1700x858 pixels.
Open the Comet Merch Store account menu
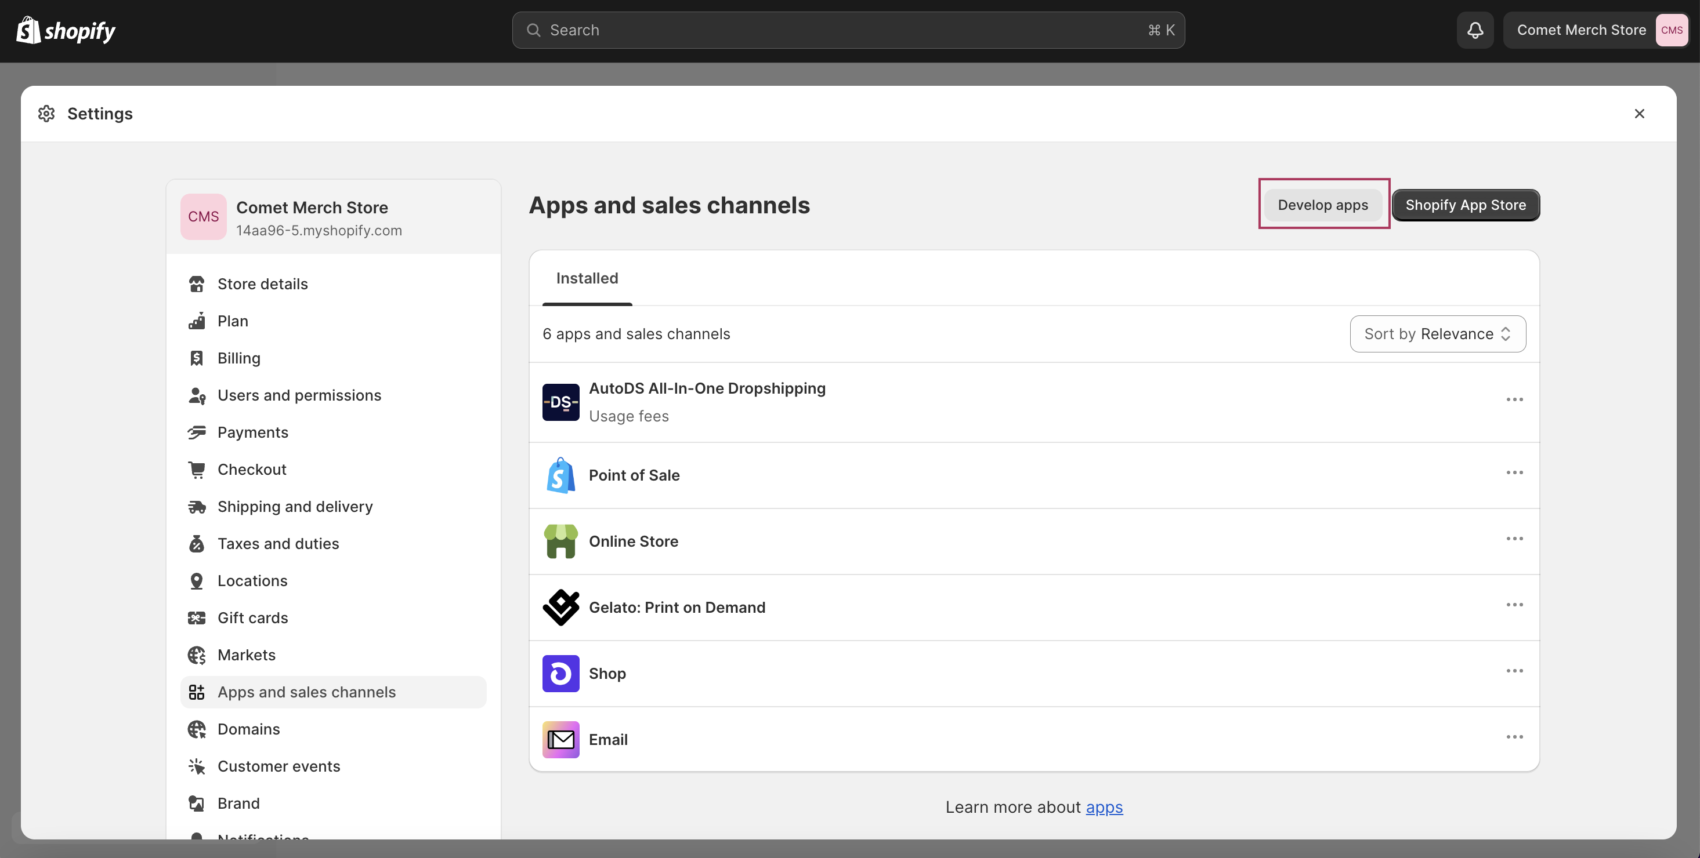click(1595, 30)
